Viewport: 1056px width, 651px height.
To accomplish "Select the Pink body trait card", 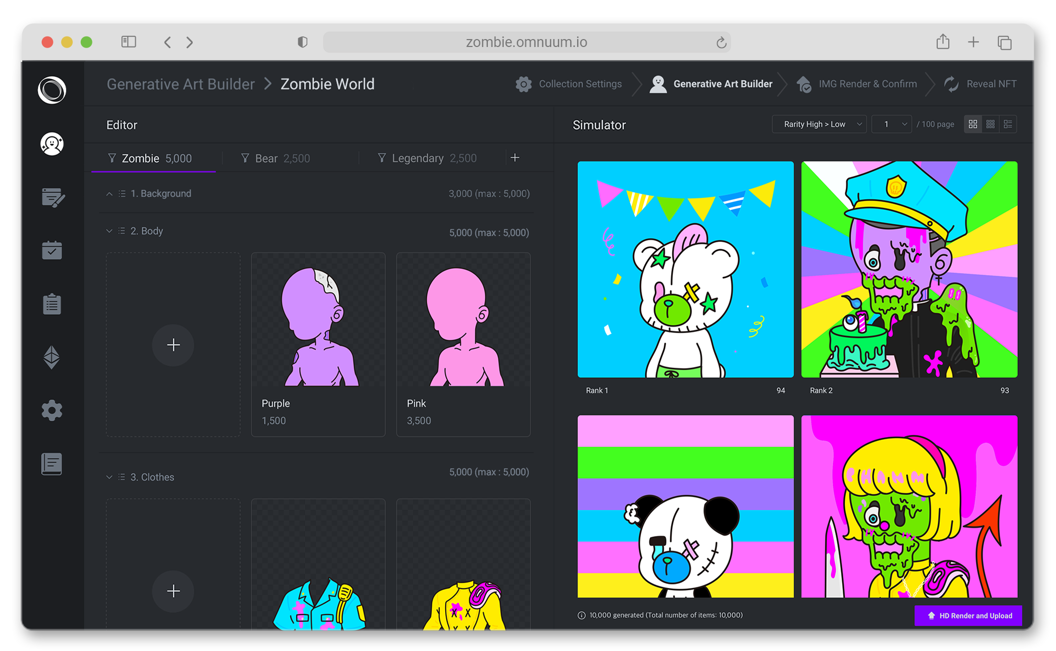I will click(463, 345).
